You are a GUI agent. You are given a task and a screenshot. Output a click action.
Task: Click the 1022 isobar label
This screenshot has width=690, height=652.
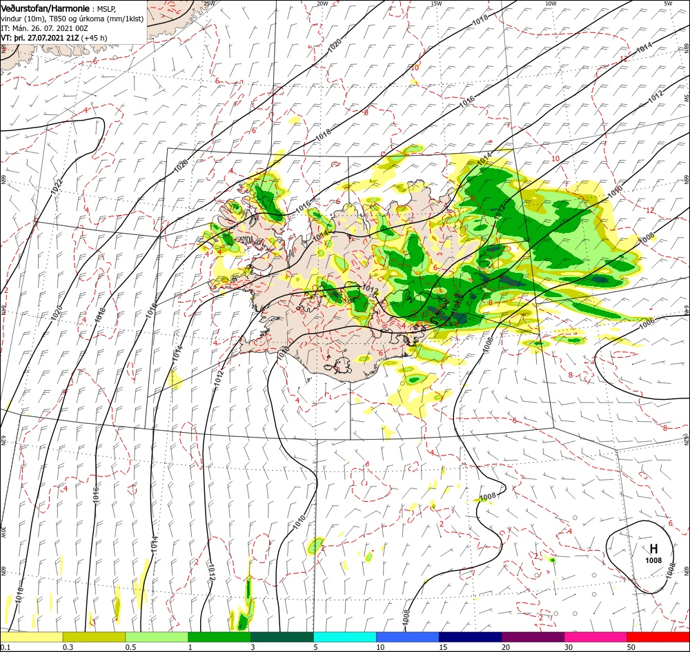click(57, 187)
